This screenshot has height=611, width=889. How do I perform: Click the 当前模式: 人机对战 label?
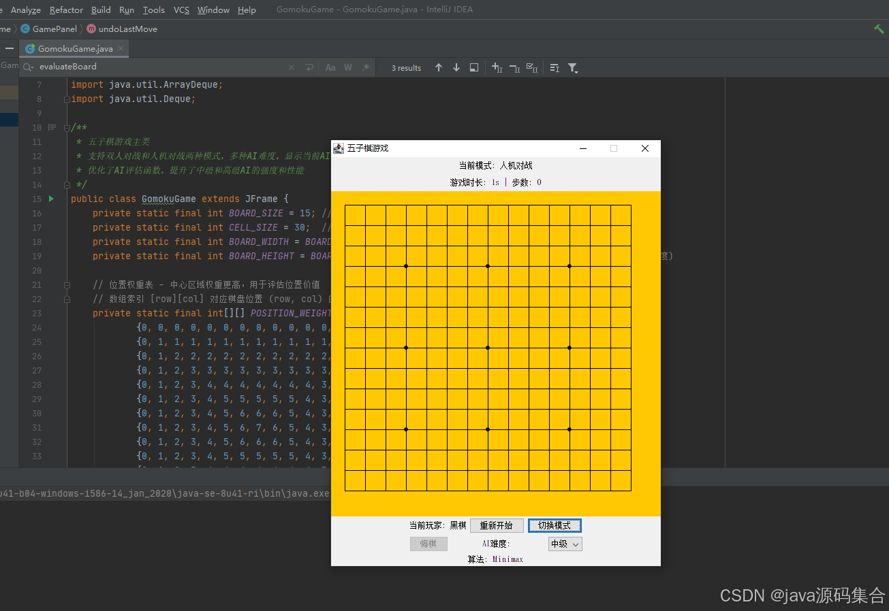[496, 165]
